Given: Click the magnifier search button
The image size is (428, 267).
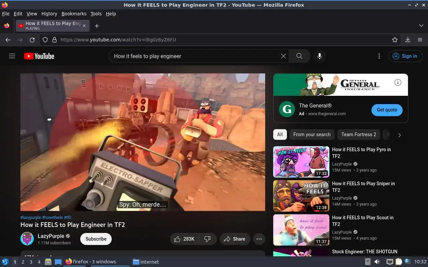Looking at the screenshot, I should pyautogui.click(x=299, y=56).
